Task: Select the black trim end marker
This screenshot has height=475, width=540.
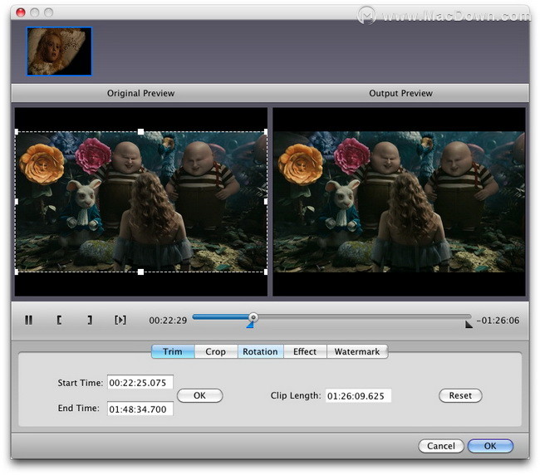Action: click(x=469, y=325)
